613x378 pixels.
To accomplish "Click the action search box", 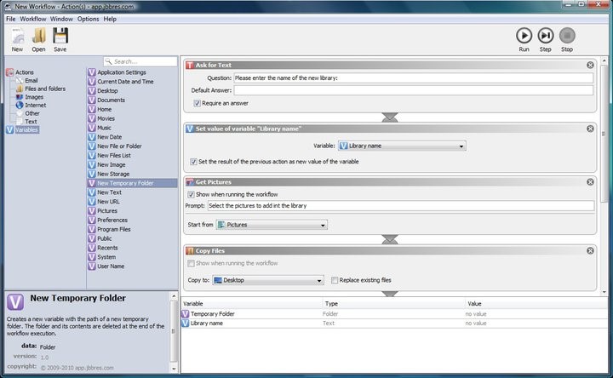I will click(x=140, y=61).
